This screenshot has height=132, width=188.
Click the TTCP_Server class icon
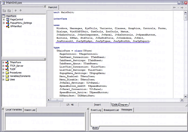click(7, 66)
